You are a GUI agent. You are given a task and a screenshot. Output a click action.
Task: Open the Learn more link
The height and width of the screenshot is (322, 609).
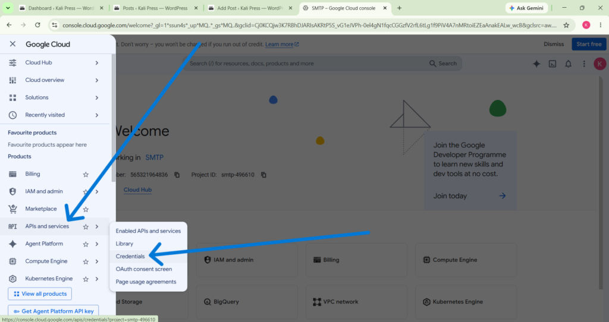pos(282,45)
